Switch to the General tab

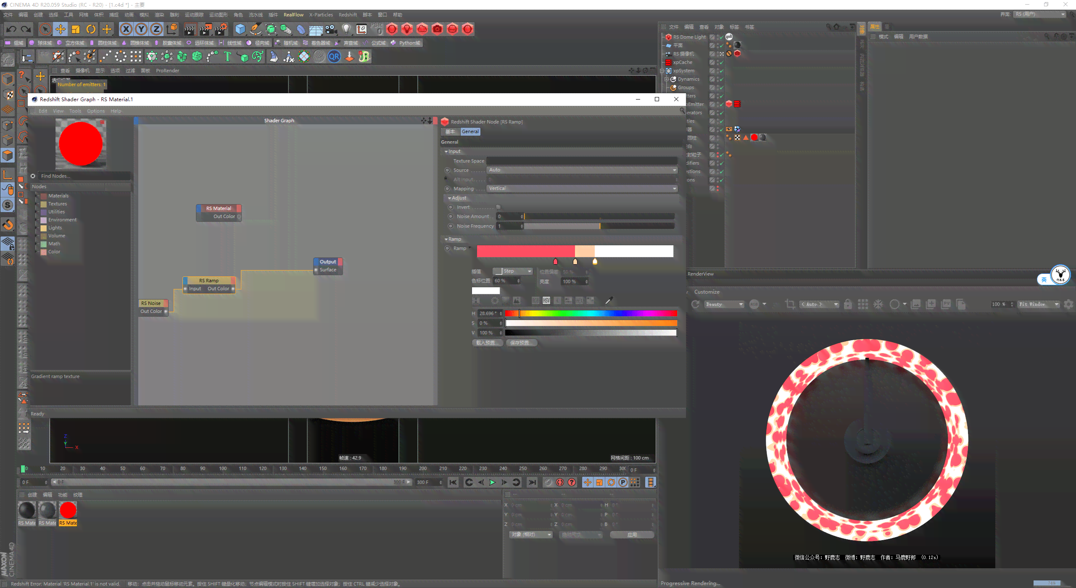(470, 131)
